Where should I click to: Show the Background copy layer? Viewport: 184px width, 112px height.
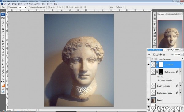click(148, 93)
